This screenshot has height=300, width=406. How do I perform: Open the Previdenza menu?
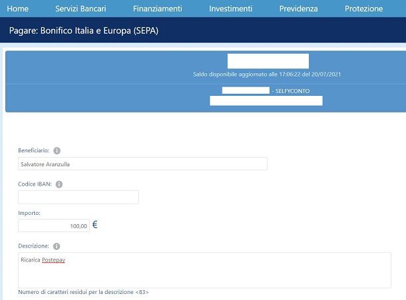pos(298,9)
